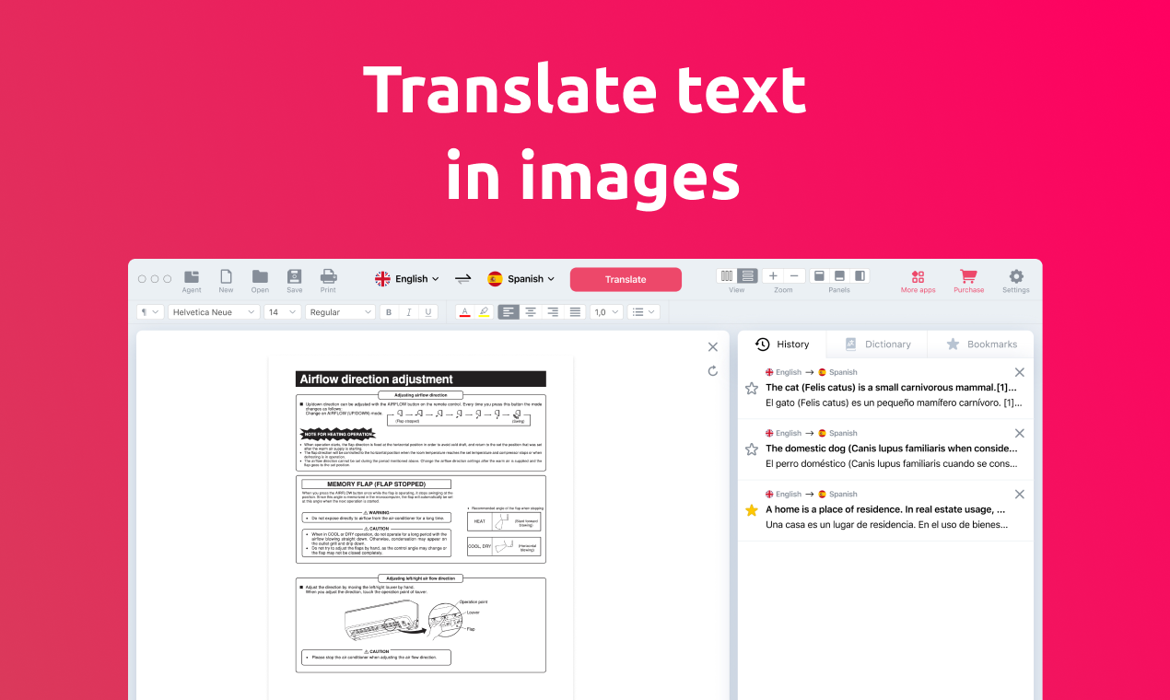
Task: Open the Helvetica Neue font dropdown
Action: 213,311
